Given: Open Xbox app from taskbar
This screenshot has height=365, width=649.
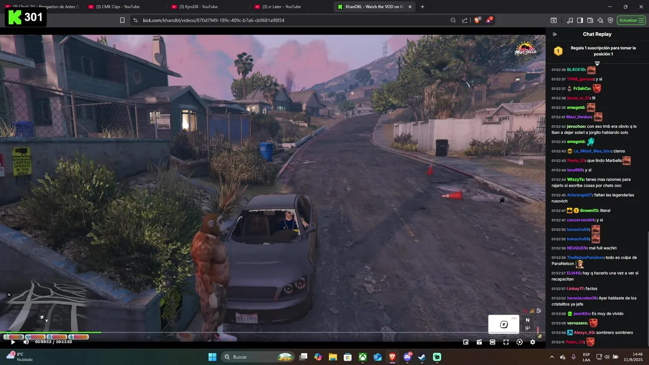Looking at the screenshot, I should [363, 357].
